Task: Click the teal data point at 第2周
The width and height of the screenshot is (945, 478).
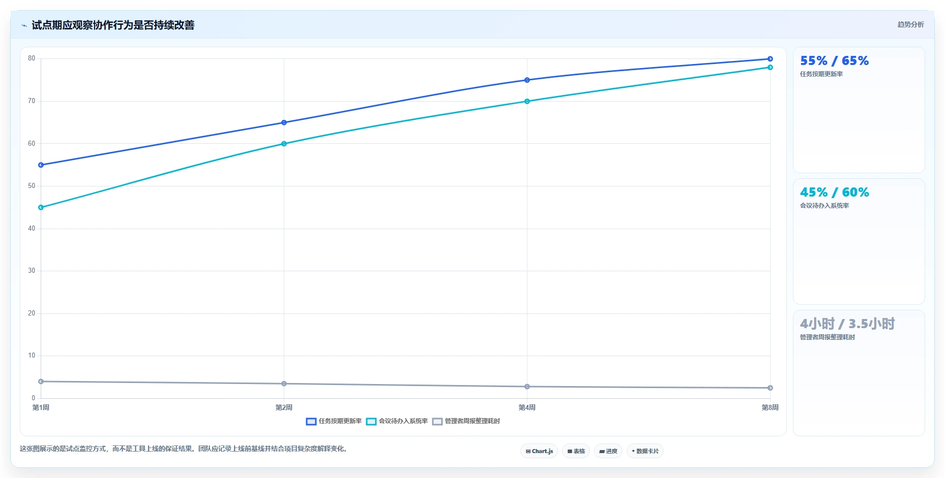Action: click(284, 144)
